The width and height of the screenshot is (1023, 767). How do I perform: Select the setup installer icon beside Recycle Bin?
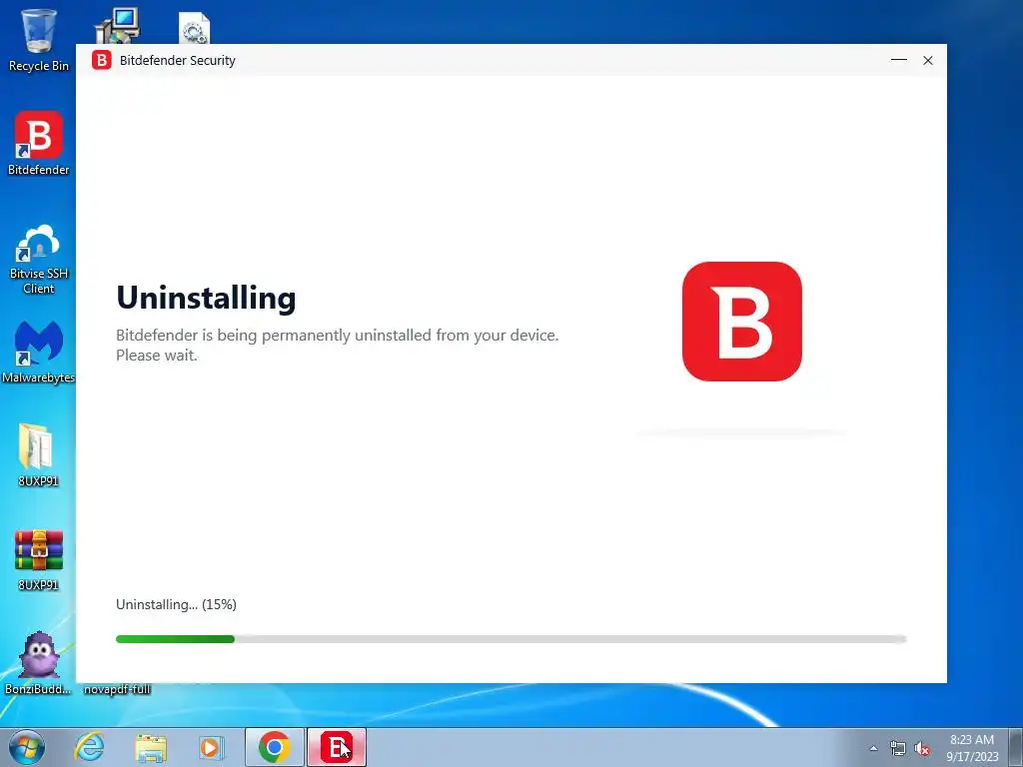[118, 25]
